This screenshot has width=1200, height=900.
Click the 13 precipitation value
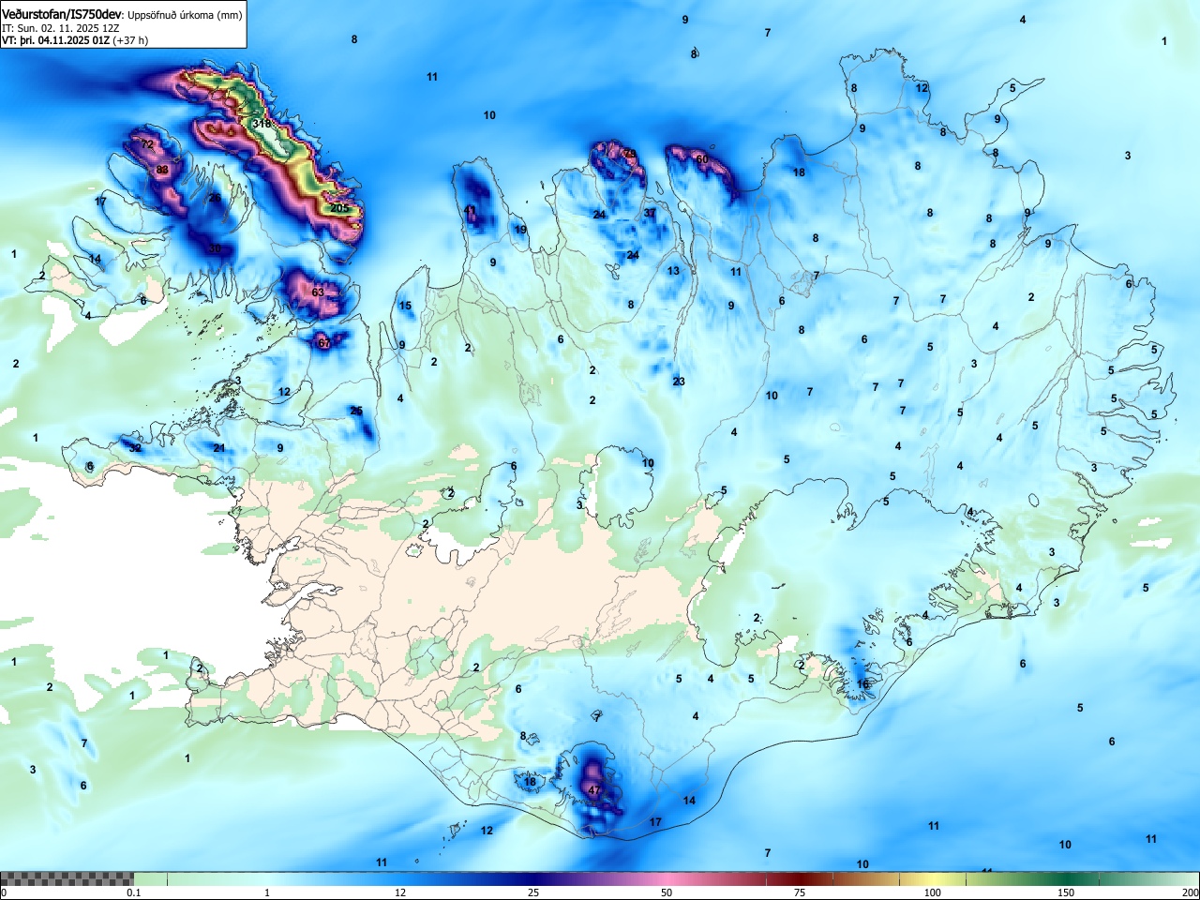point(673,271)
